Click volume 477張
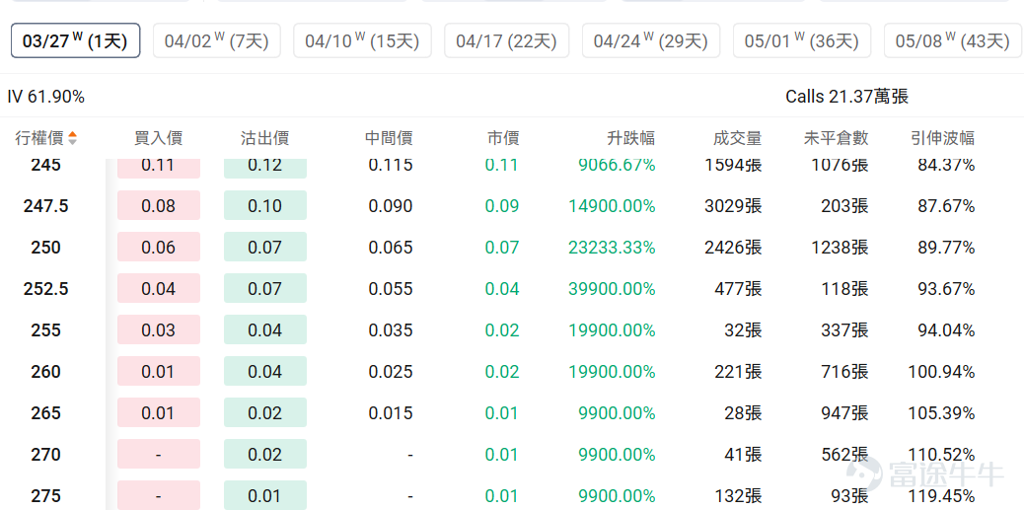The image size is (1024, 510). 738,289
